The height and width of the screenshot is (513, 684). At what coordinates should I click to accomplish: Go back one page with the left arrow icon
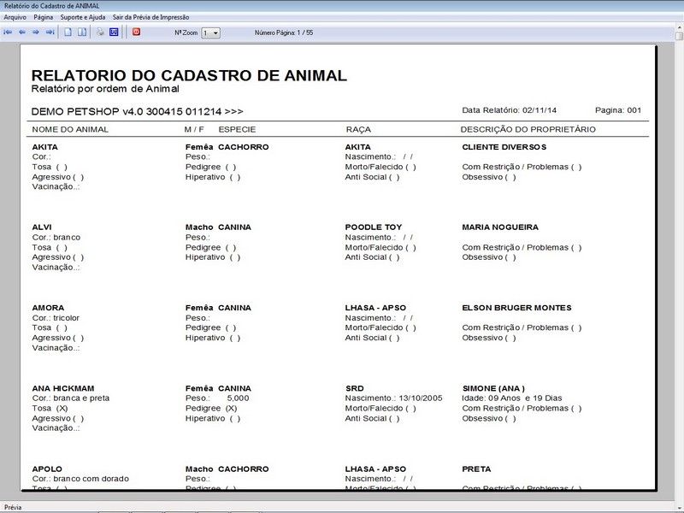coord(21,32)
